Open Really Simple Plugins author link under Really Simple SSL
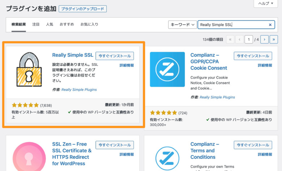This screenshot has height=171, width=282. 79,90
